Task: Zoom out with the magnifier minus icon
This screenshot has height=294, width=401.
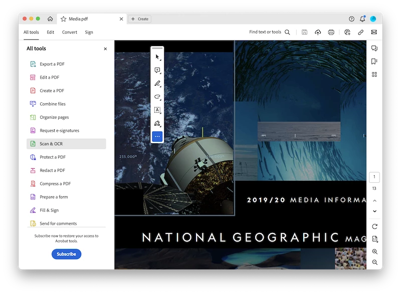Action: [x=374, y=262]
